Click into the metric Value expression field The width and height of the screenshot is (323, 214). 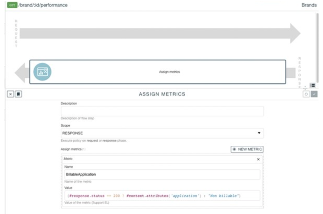[162, 196]
